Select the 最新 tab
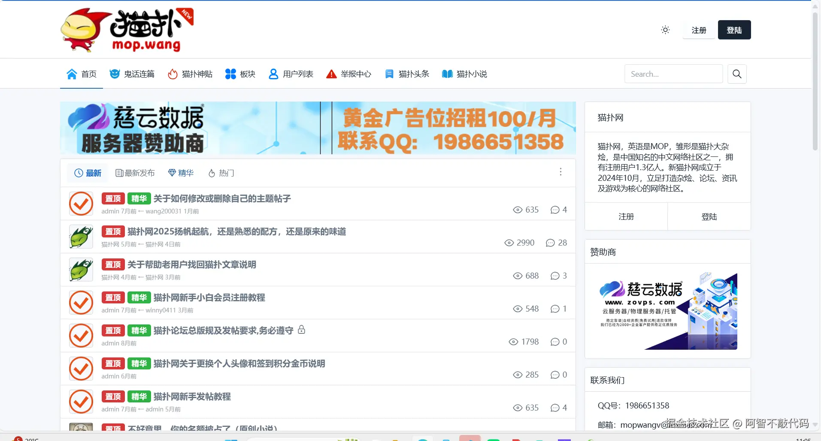Viewport: 821px width, 441px height. (x=88, y=173)
